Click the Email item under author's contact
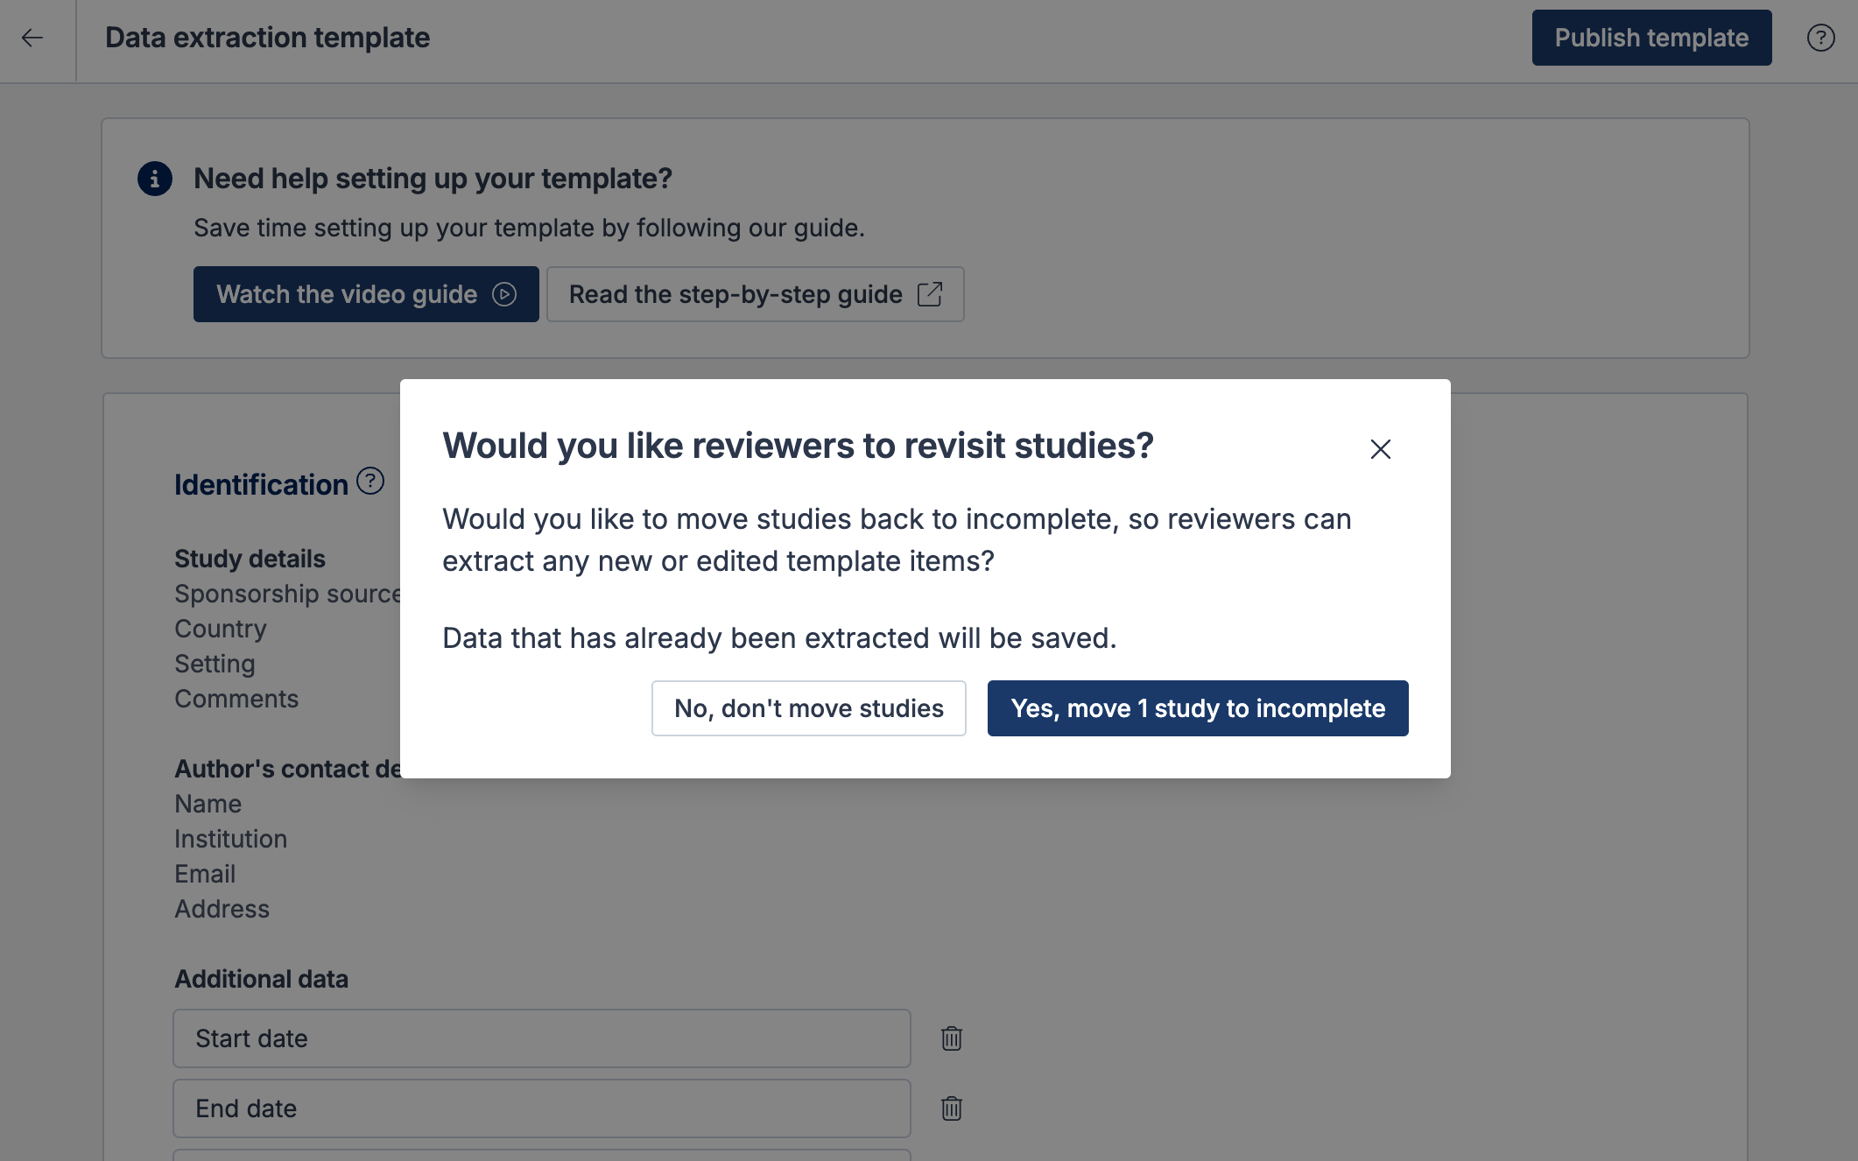Image resolution: width=1858 pixels, height=1161 pixels. [205, 874]
